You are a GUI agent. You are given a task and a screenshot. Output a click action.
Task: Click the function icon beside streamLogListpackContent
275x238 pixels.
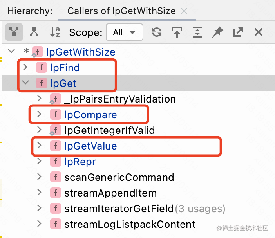coord(55,224)
